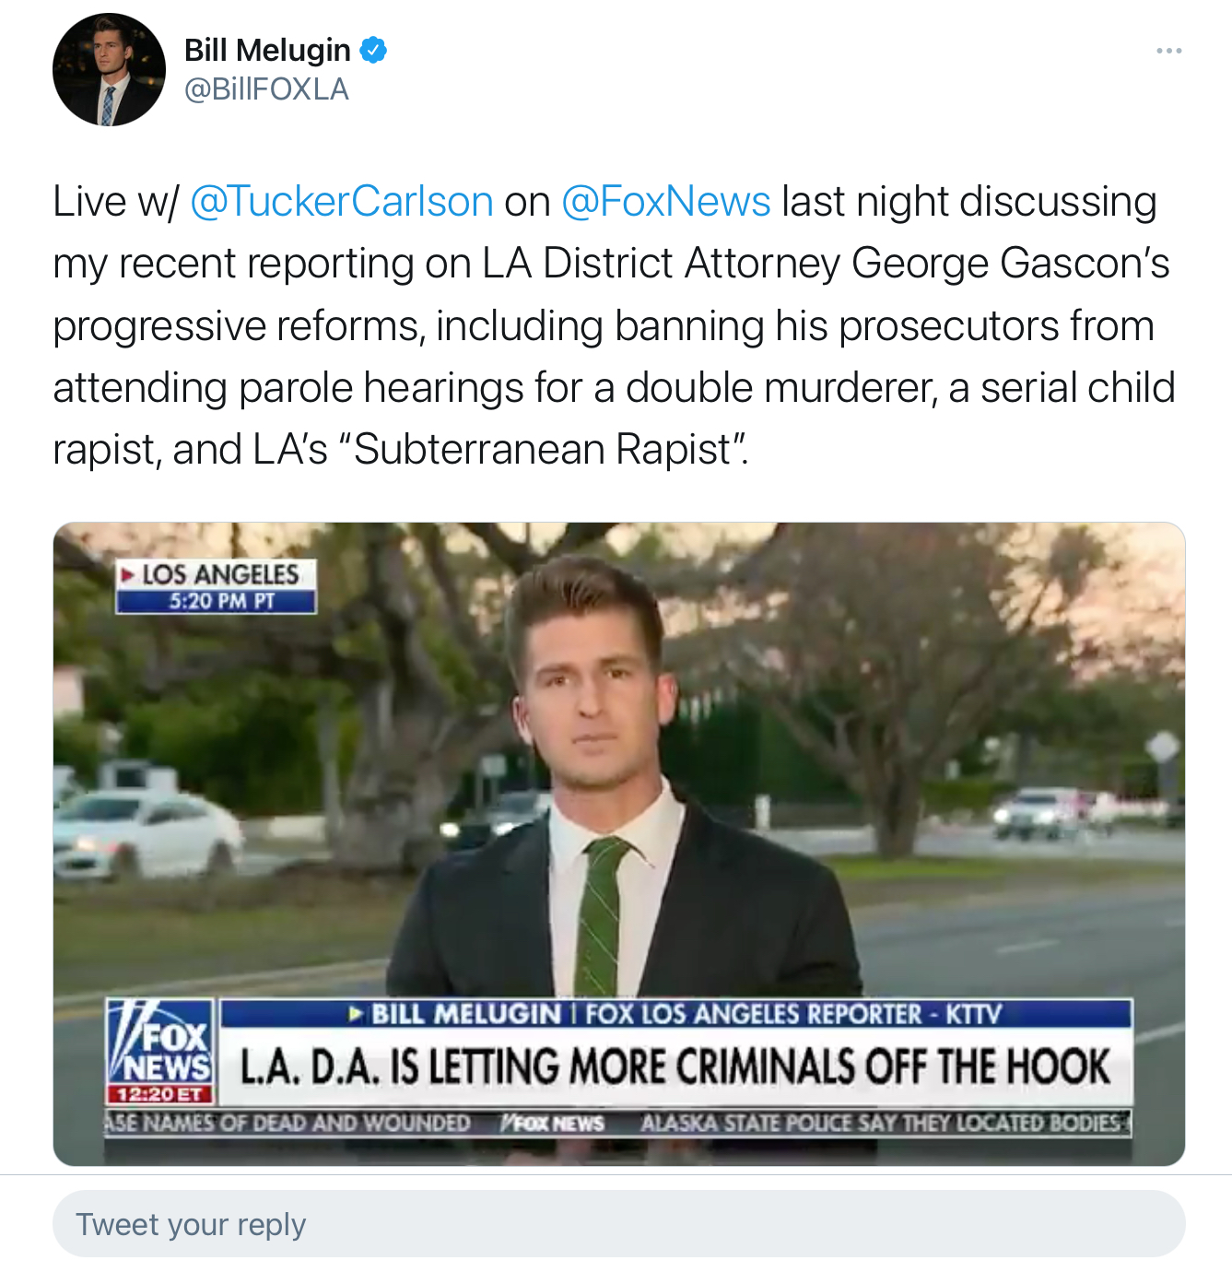Open the Bill Melugin display name
Screen dimensions: 1232x1272
coord(267,50)
